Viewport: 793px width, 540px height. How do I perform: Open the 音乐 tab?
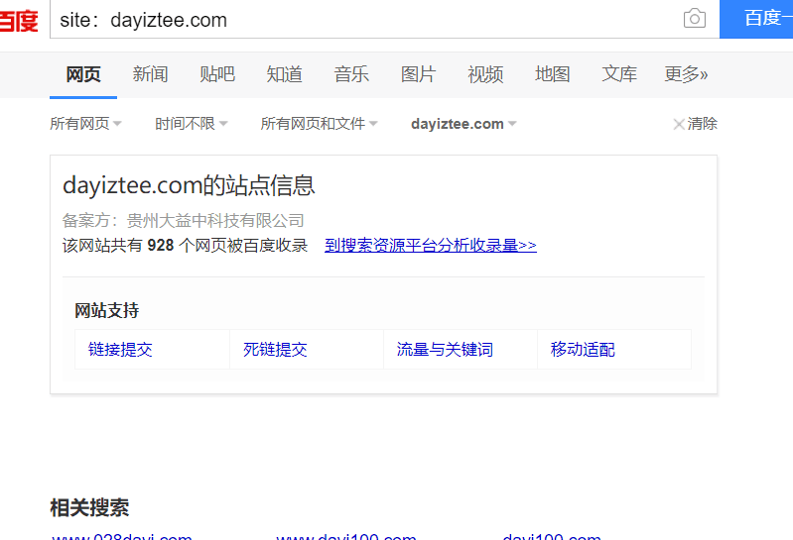click(x=351, y=74)
